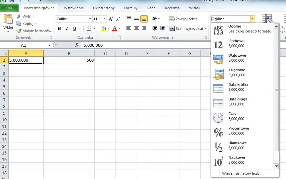This screenshot has height=179, width=286.
Task: Open the Calibri font name dropdown
Action: (90, 19)
